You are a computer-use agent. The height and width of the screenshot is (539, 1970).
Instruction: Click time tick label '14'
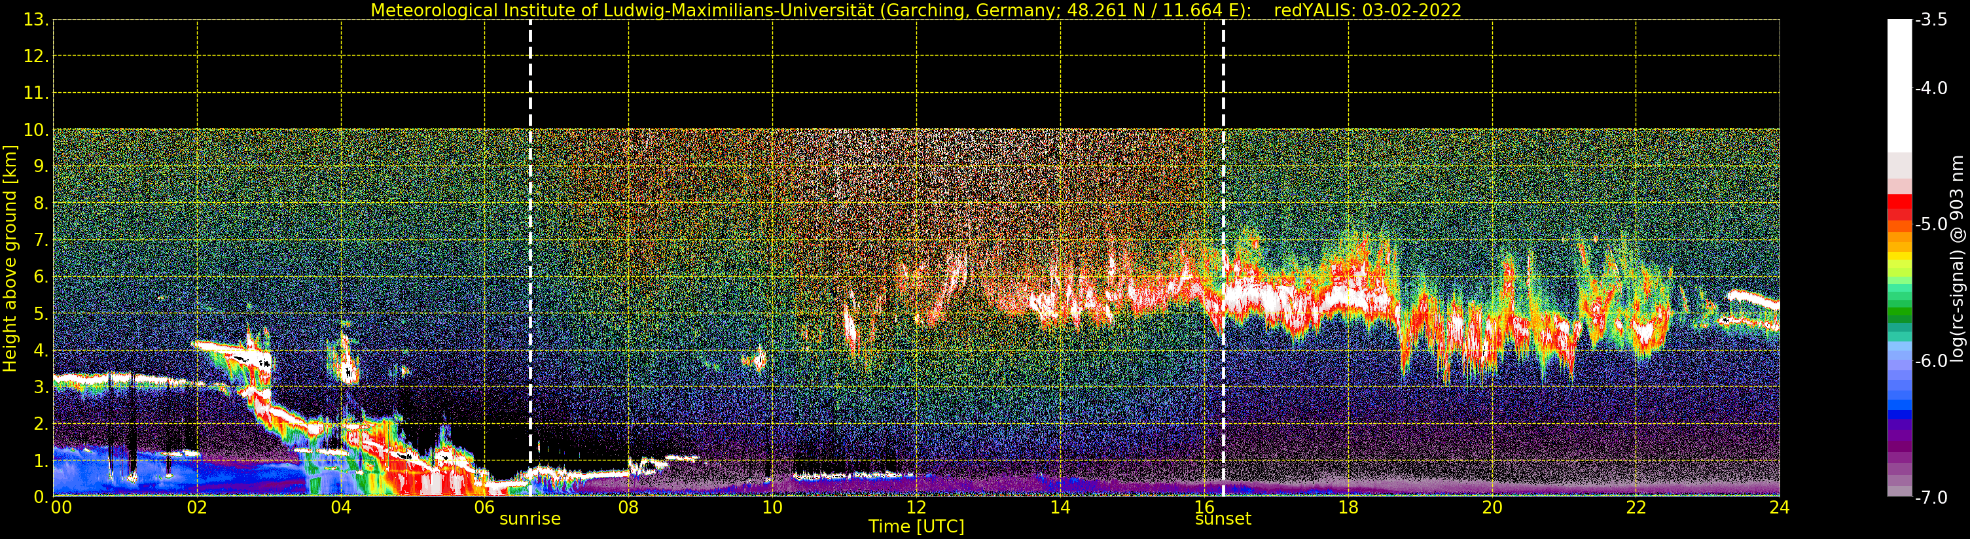coord(1060,507)
